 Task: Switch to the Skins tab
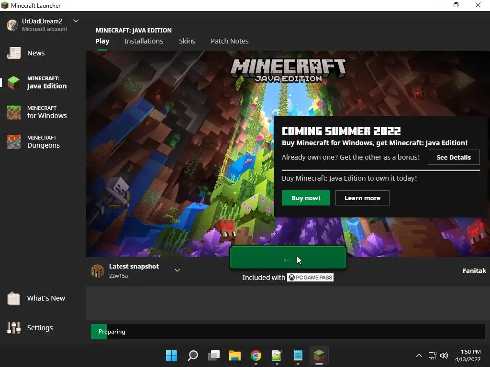(x=187, y=41)
